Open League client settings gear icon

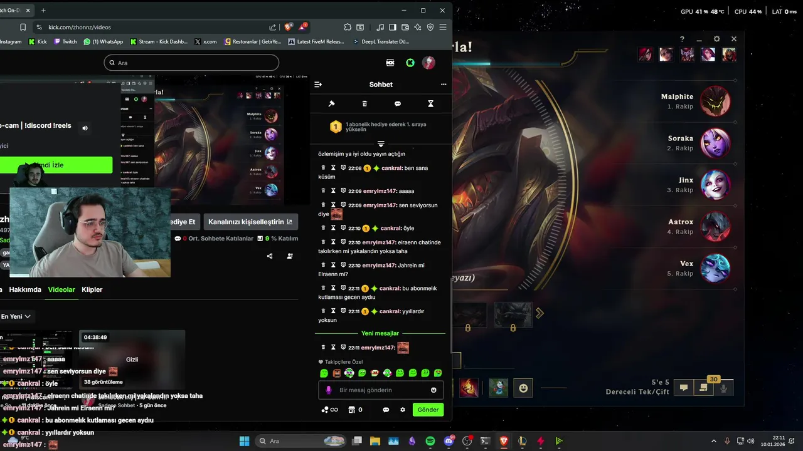pos(717,39)
